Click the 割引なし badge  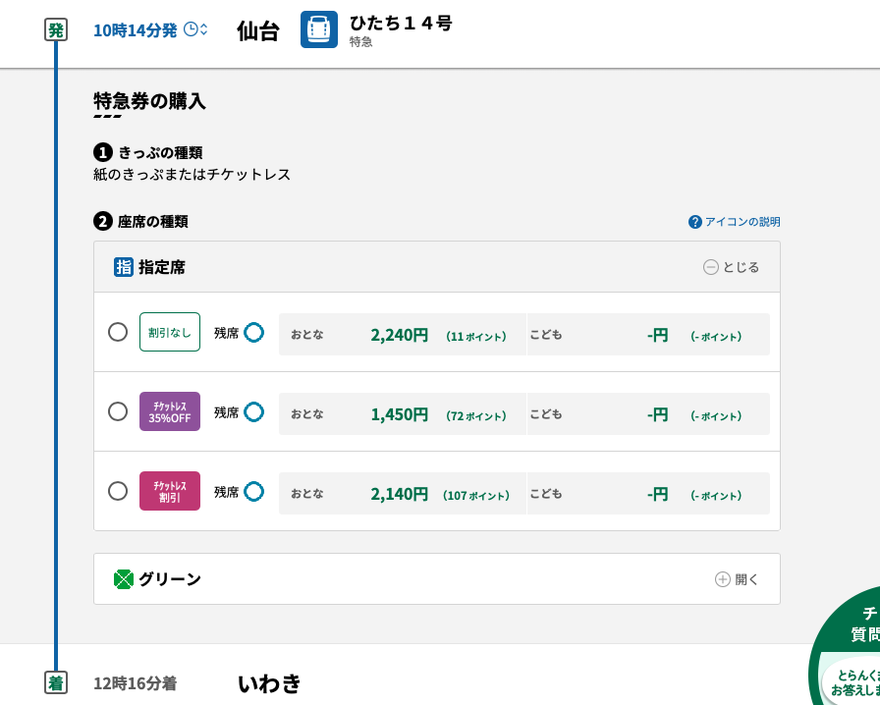click(x=170, y=332)
